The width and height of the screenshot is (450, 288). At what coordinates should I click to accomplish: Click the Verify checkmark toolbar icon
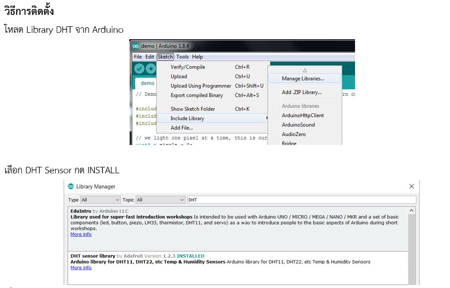[x=139, y=69]
